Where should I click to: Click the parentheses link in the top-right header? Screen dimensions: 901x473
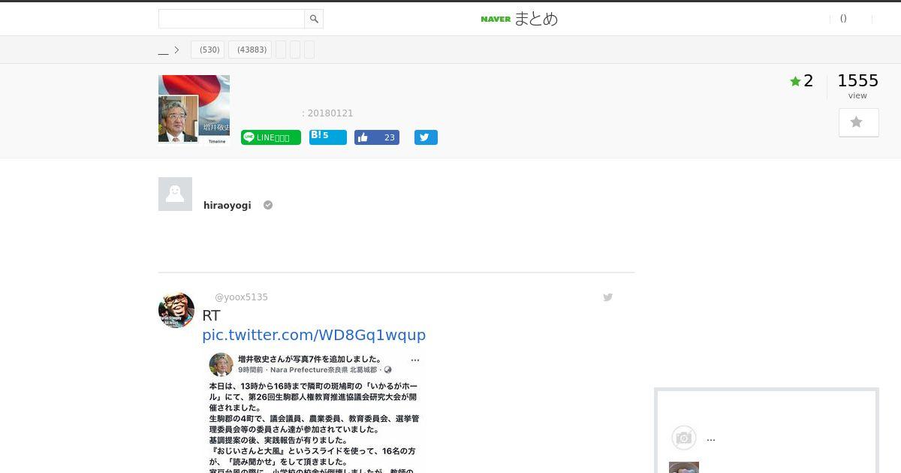click(x=843, y=19)
